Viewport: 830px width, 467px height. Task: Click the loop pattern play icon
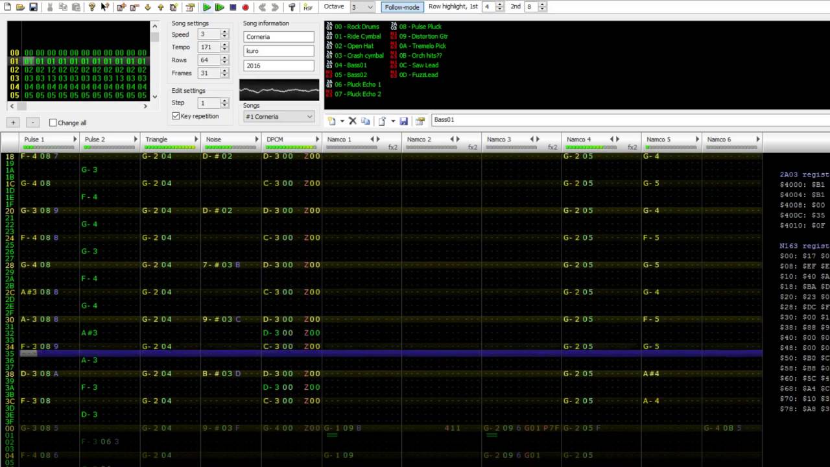pyautogui.click(x=220, y=7)
